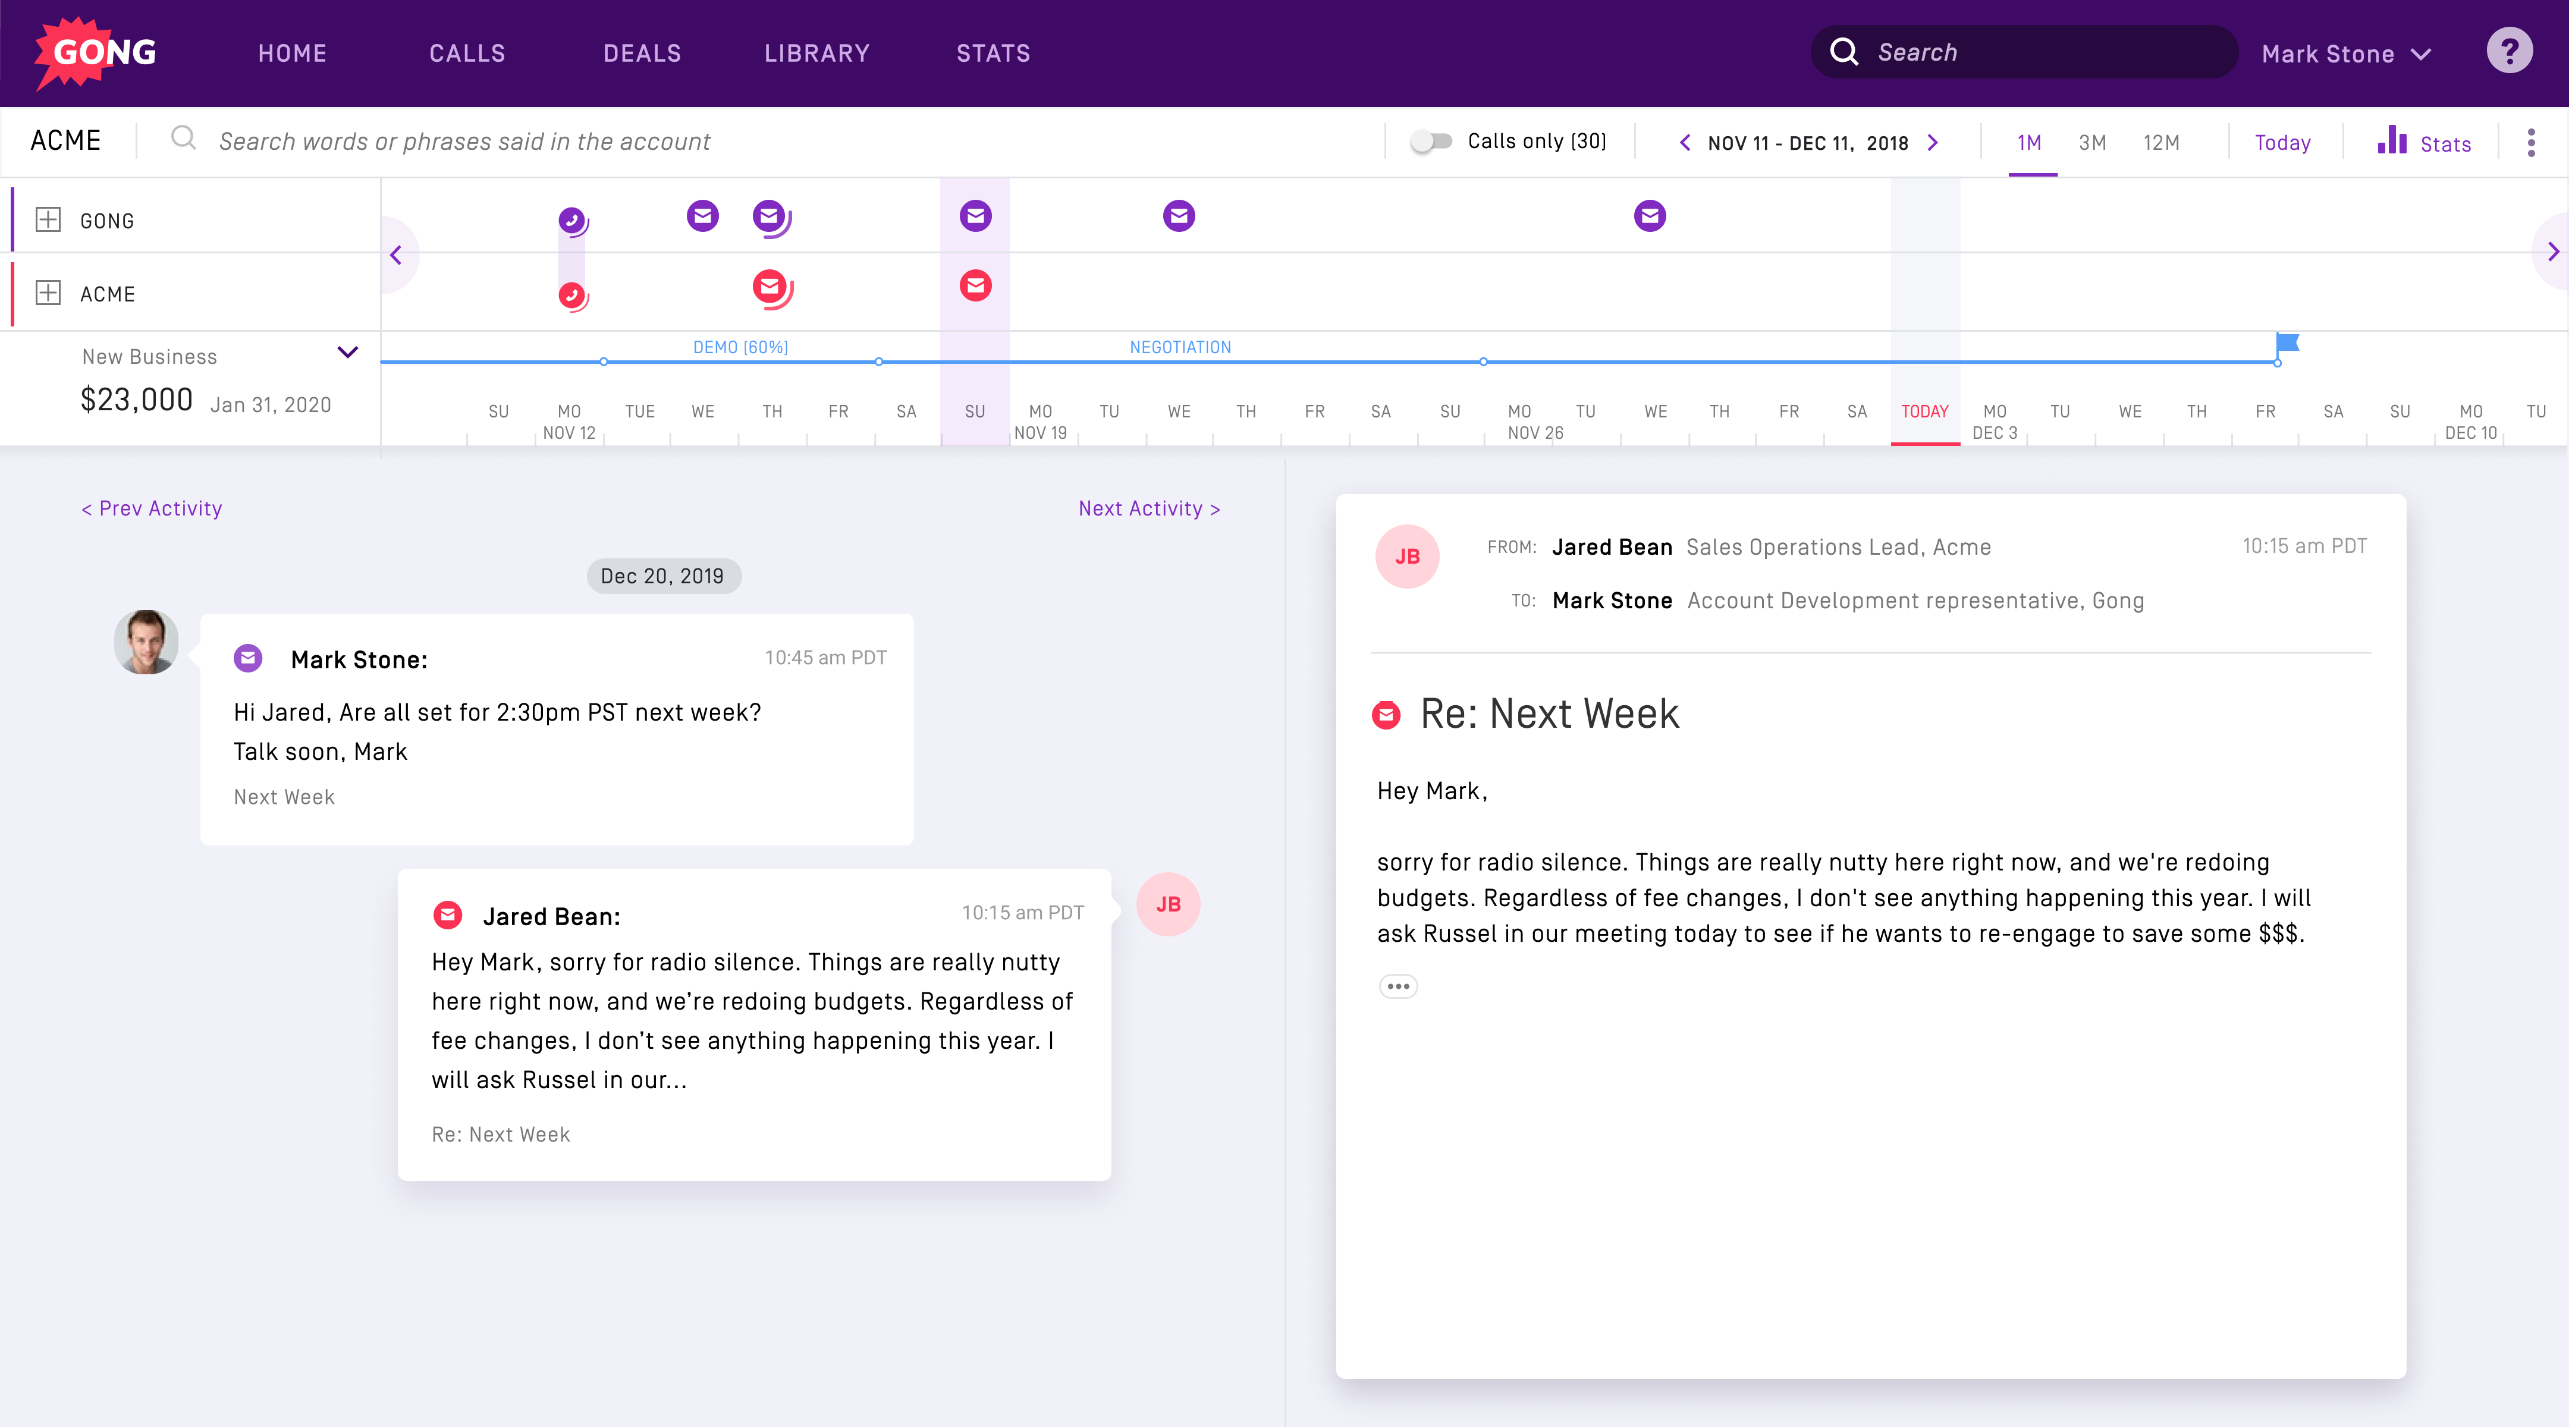Click the Jan 31, 2020 close date
The width and height of the screenshot is (2569, 1427).
pyautogui.click(x=270, y=405)
